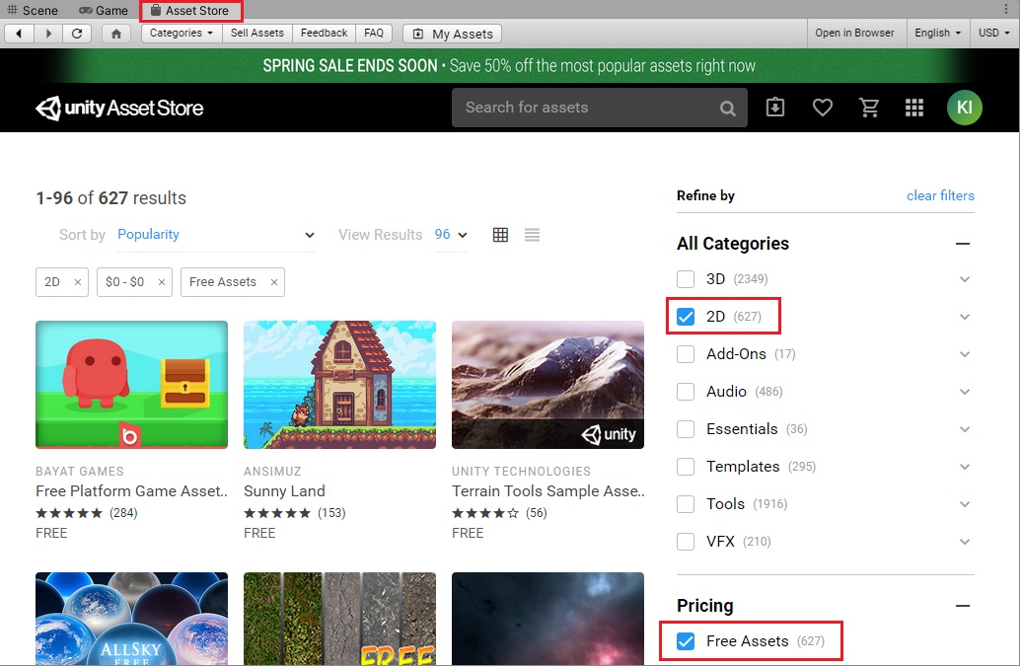Switch results to grid view
The width and height of the screenshot is (1021, 668).
pyautogui.click(x=500, y=235)
